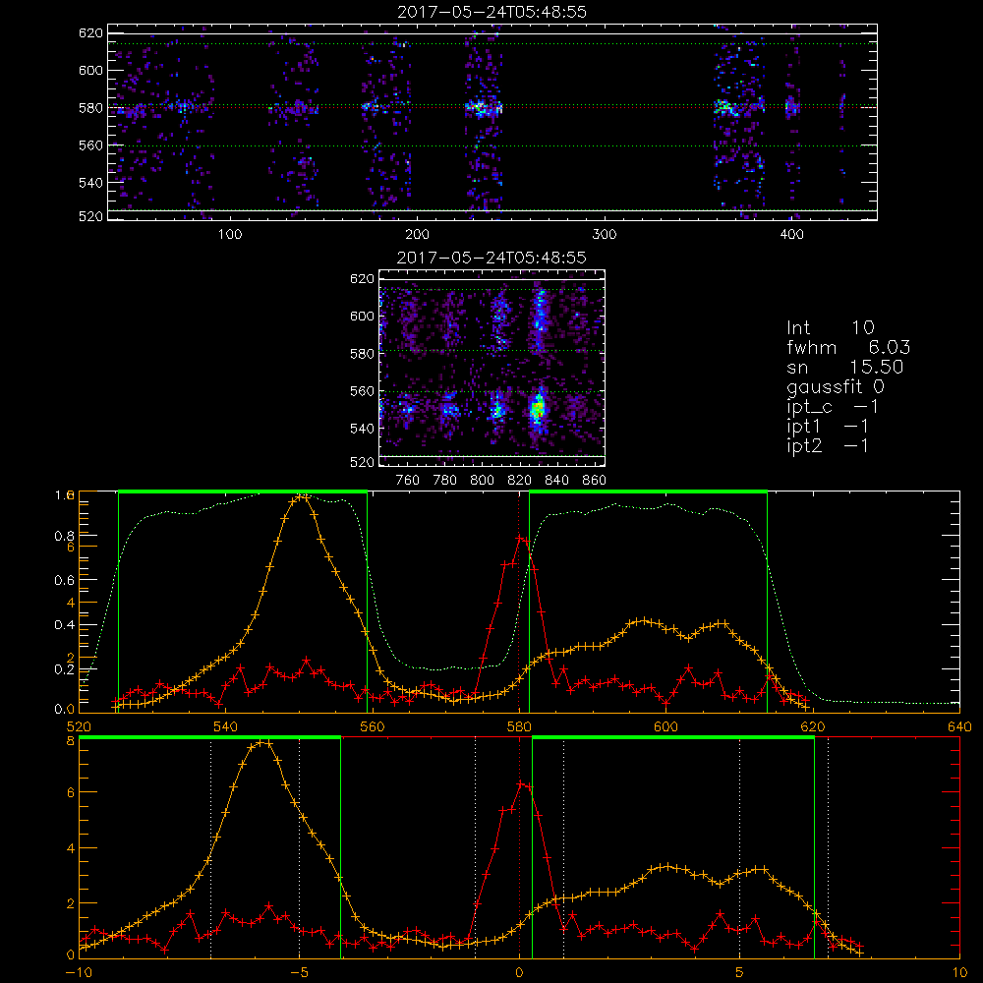Click x-axis label 760 of middle image
Viewport: 983px width, 983px height.
pos(408,481)
